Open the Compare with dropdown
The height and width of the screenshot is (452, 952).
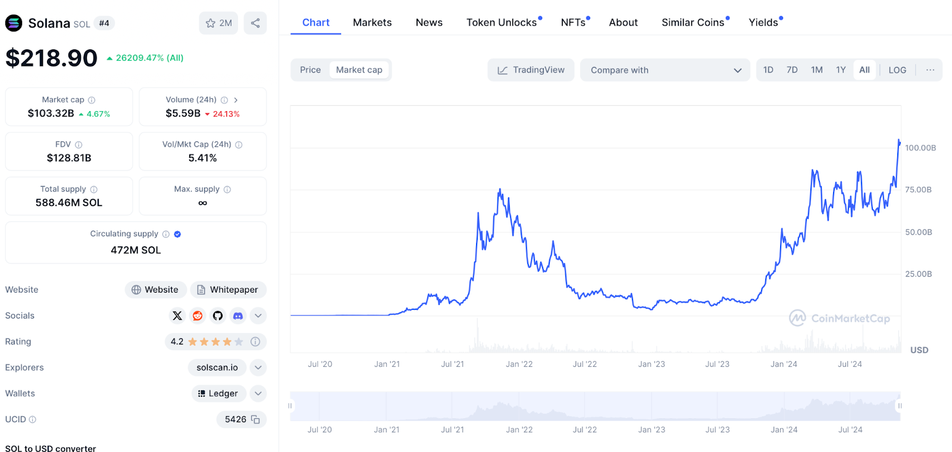(x=665, y=70)
